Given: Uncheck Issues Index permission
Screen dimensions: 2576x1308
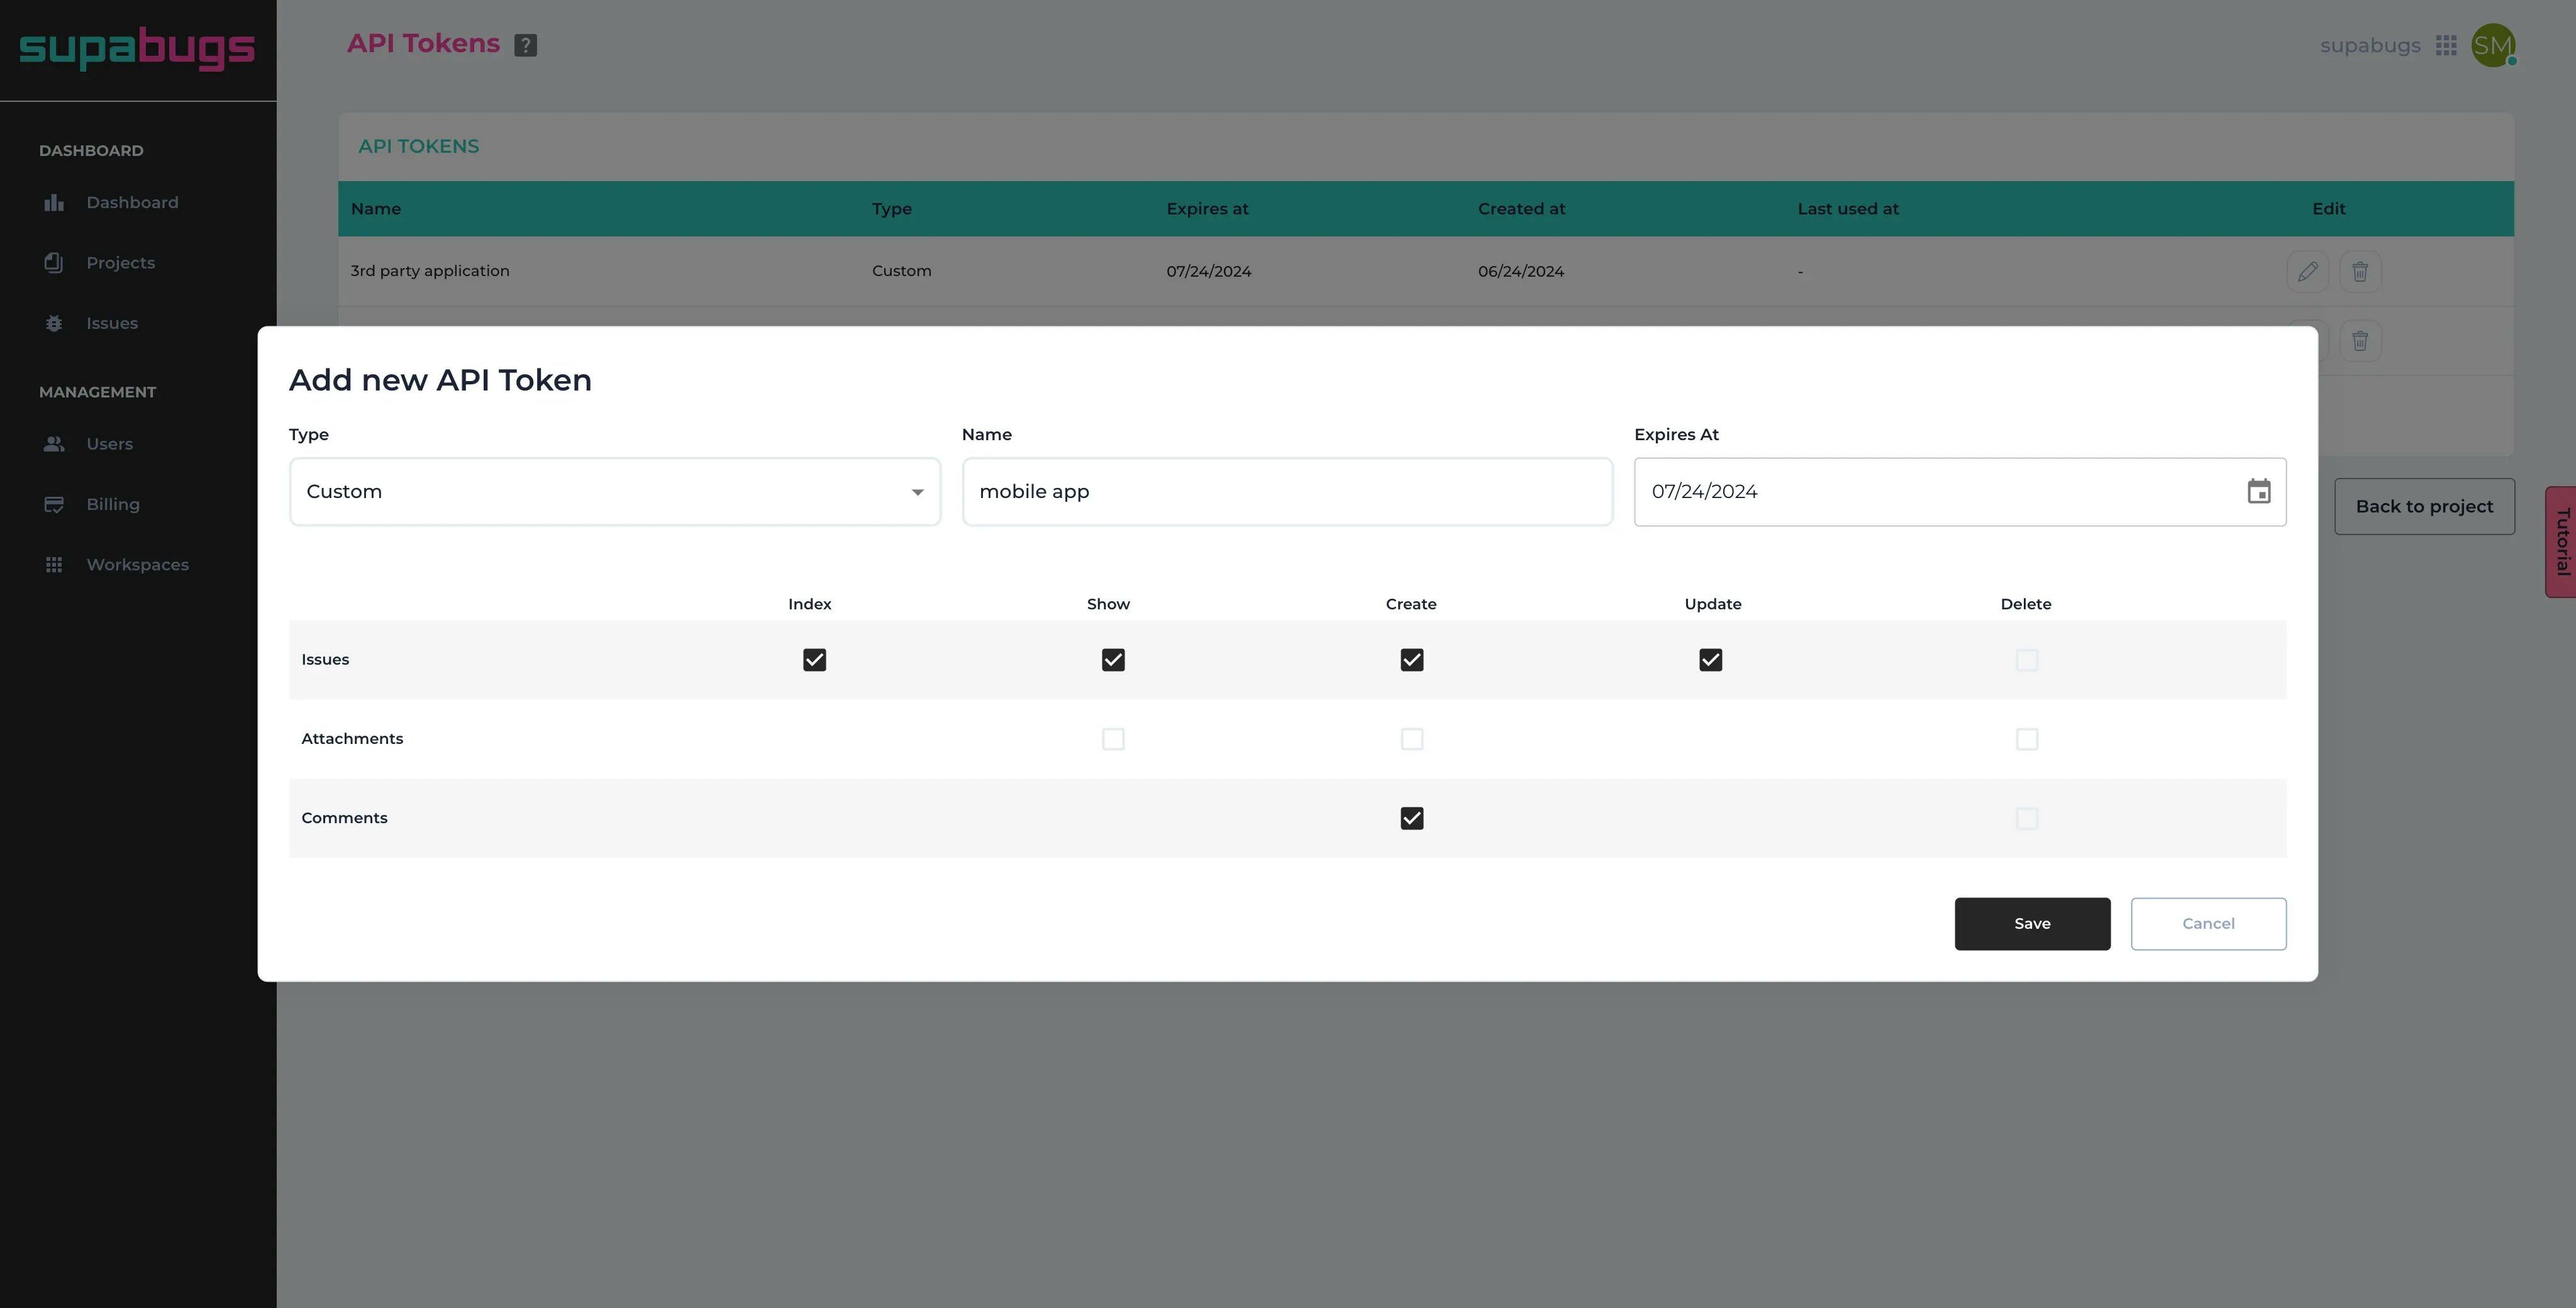Looking at the screenshot, I should pyautogui.click(x=814, y=660).
